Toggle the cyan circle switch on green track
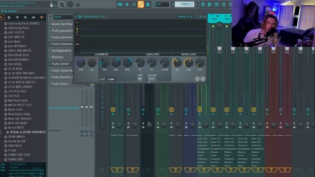Viewport: 315px width, 177px height. coord(158,110)
